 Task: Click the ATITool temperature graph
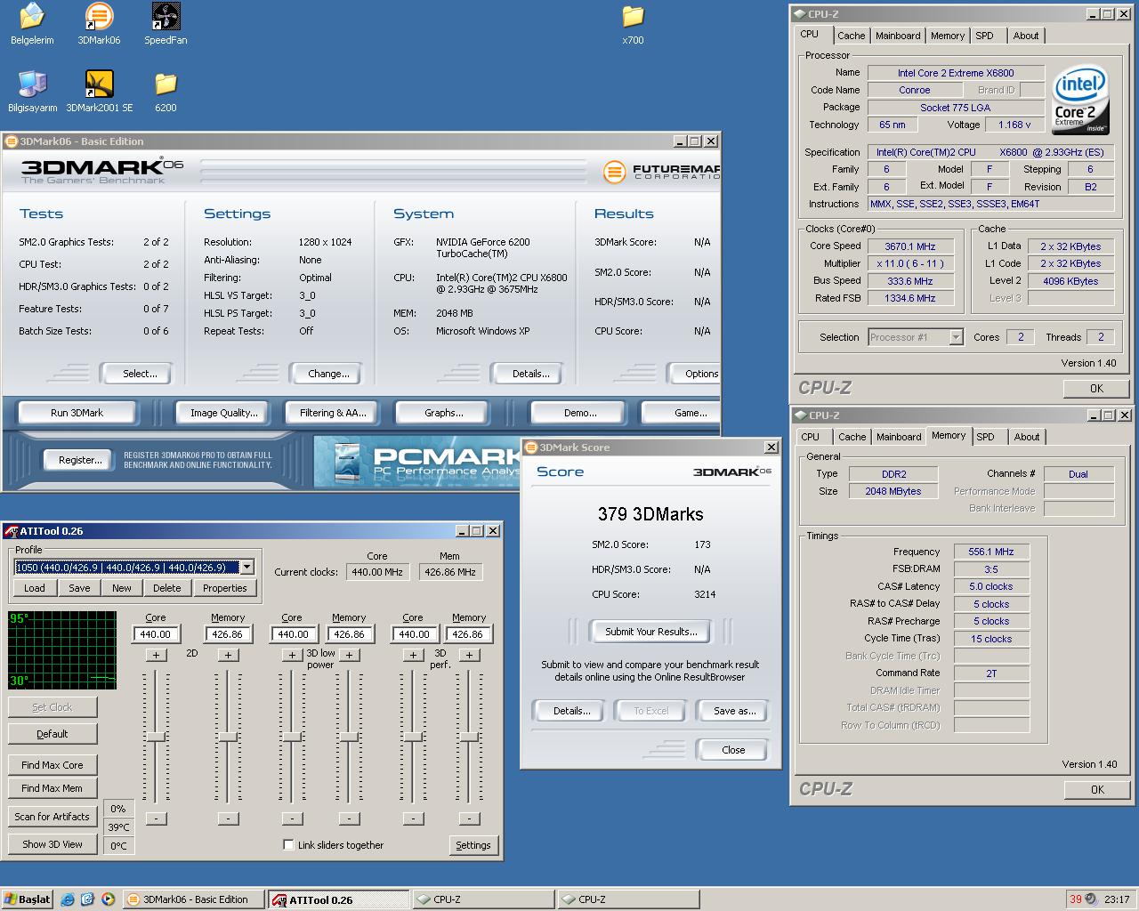click(x=62, y=650)
